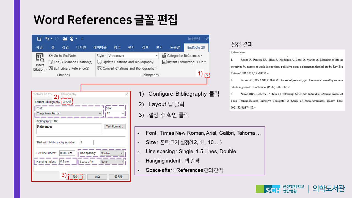Switch to the 삽입 ribbon tab

(x=65, y=47)
